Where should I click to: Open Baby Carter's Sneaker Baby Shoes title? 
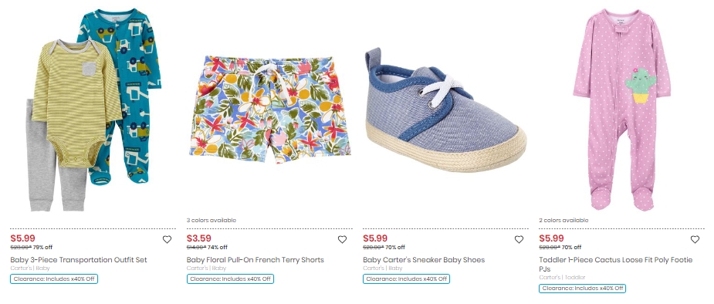coord(424,260)
